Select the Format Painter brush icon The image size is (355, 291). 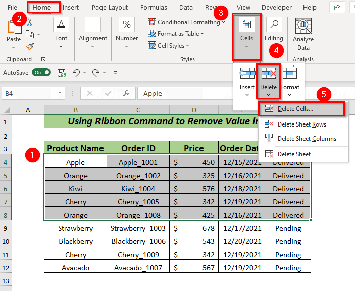point(30,46)
